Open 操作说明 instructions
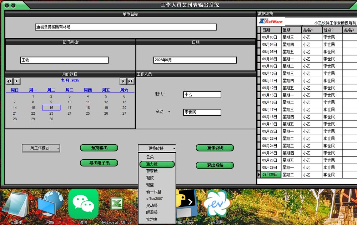Image resolution: width=357 pixels, height=225 pixels. (x=215, y=148)
